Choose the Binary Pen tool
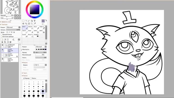Viewport: 174px width, 98px height. (x=31, y=36)
